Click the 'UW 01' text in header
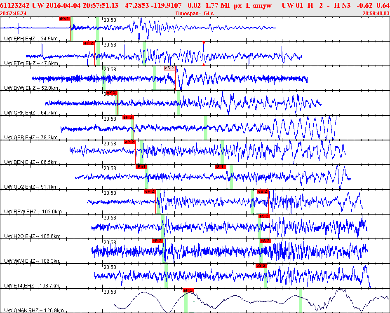This screenshot has width=390, height=313. pyautogui.click(x=292, y=5)
